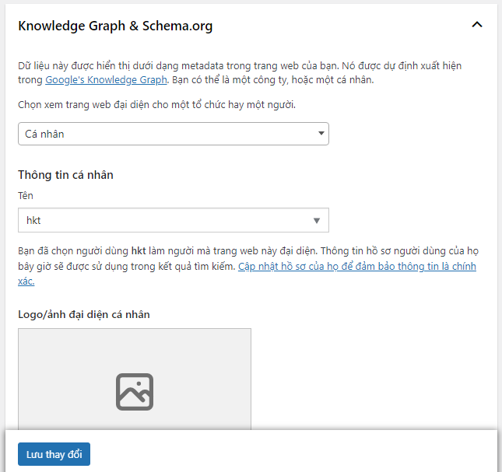Click the image placeholder icon
The width and height of the screenshot is (502, 472).
[135, 391]
